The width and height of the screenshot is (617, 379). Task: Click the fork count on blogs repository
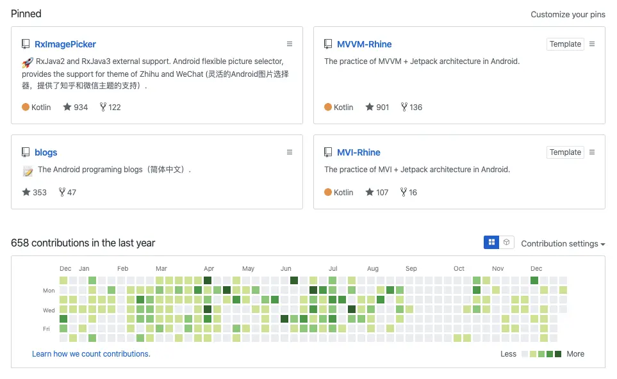[x=67, y=192]
